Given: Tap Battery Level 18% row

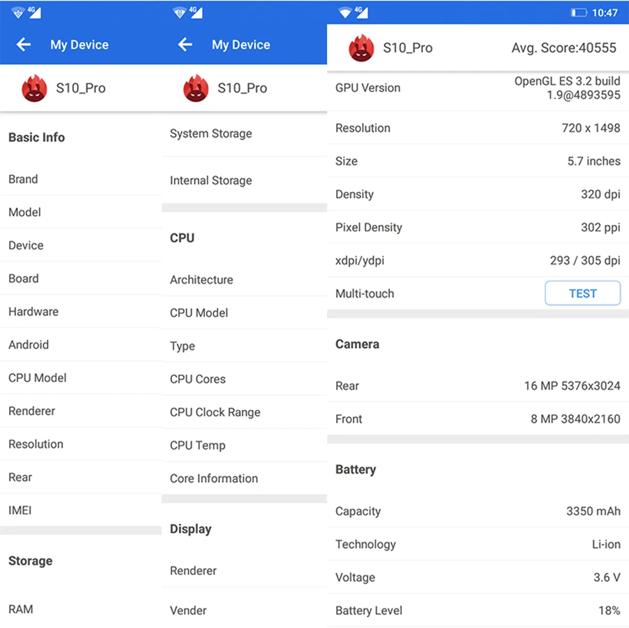Looking at the screenshot, I should [478, 611].
